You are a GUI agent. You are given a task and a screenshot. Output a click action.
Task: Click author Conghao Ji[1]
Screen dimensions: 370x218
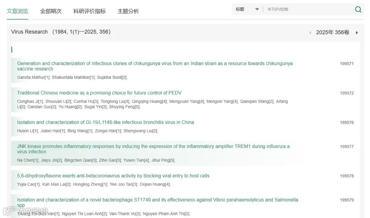pyautogui.click(x=30, y=101)
